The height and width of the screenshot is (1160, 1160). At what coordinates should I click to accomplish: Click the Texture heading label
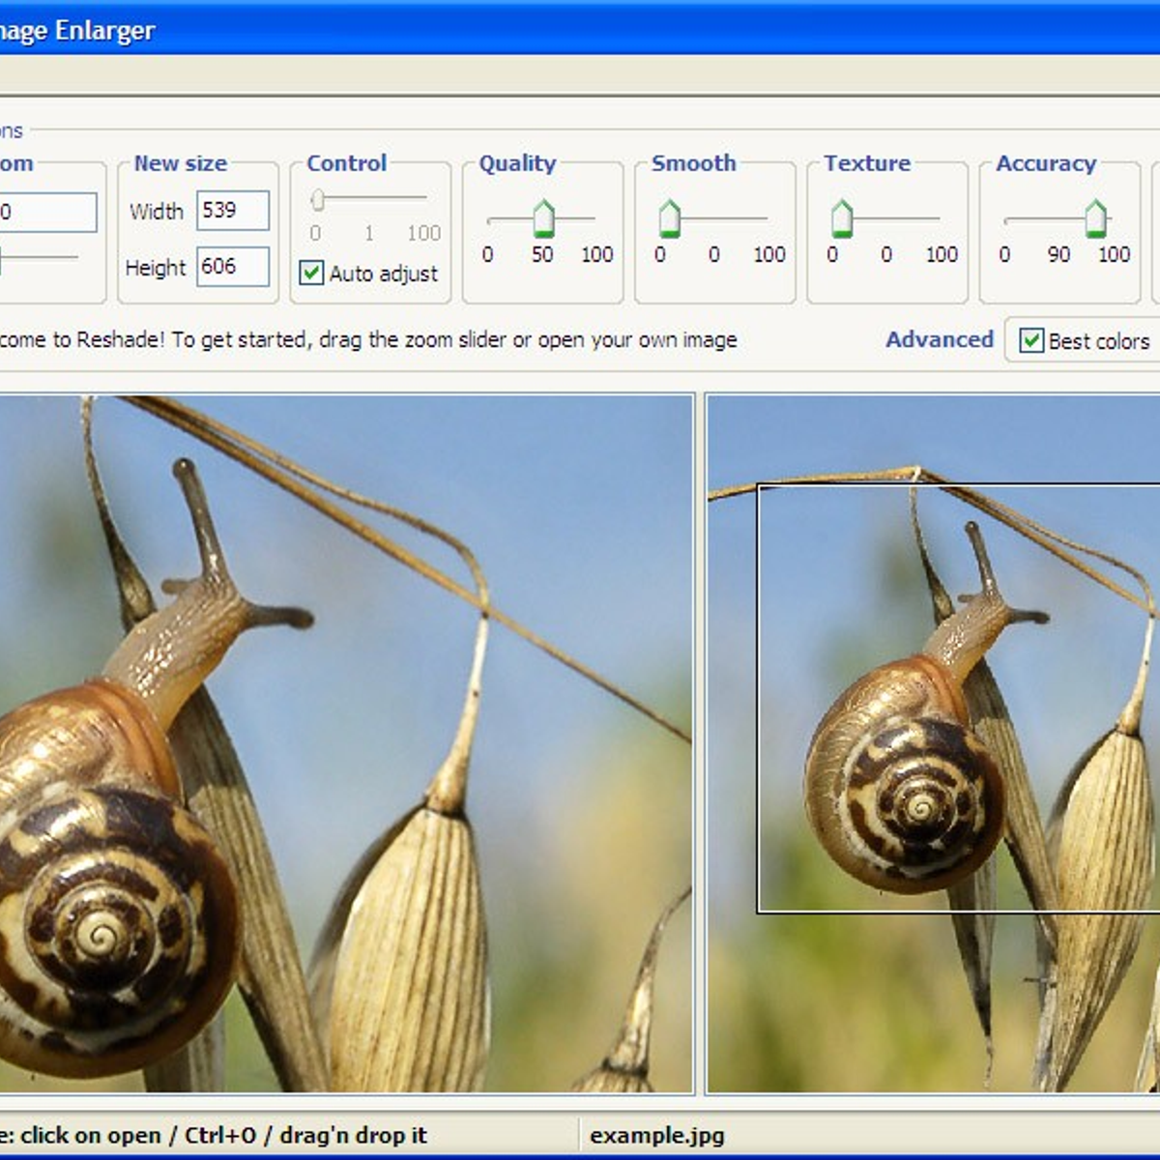866,163
